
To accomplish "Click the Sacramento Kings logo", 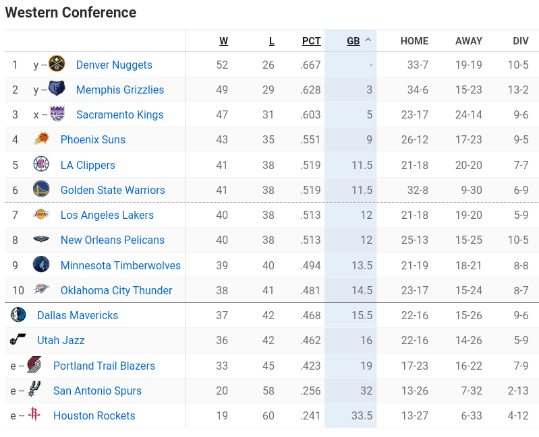I will click(57, 114).
